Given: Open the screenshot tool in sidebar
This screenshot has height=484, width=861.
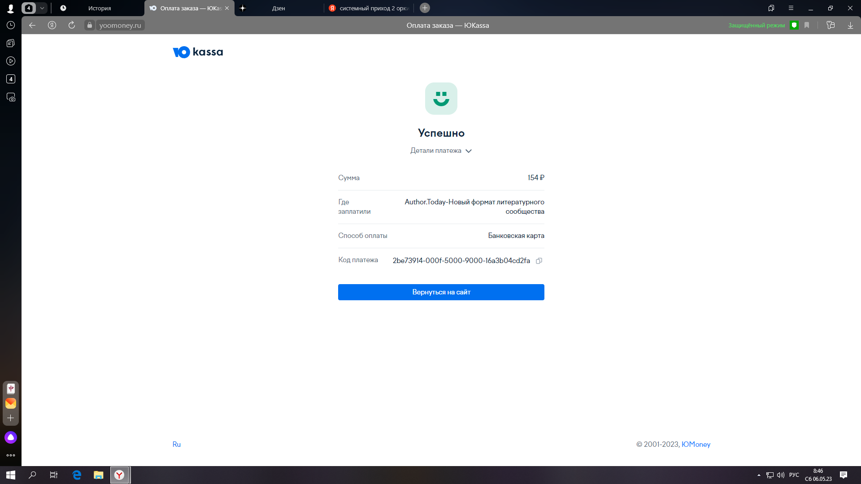Looking at the screenshot, I should (11, 97).
